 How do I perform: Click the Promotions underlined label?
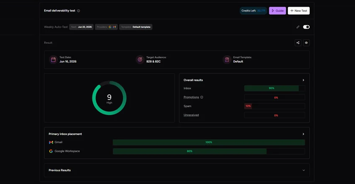coord(191,97)
